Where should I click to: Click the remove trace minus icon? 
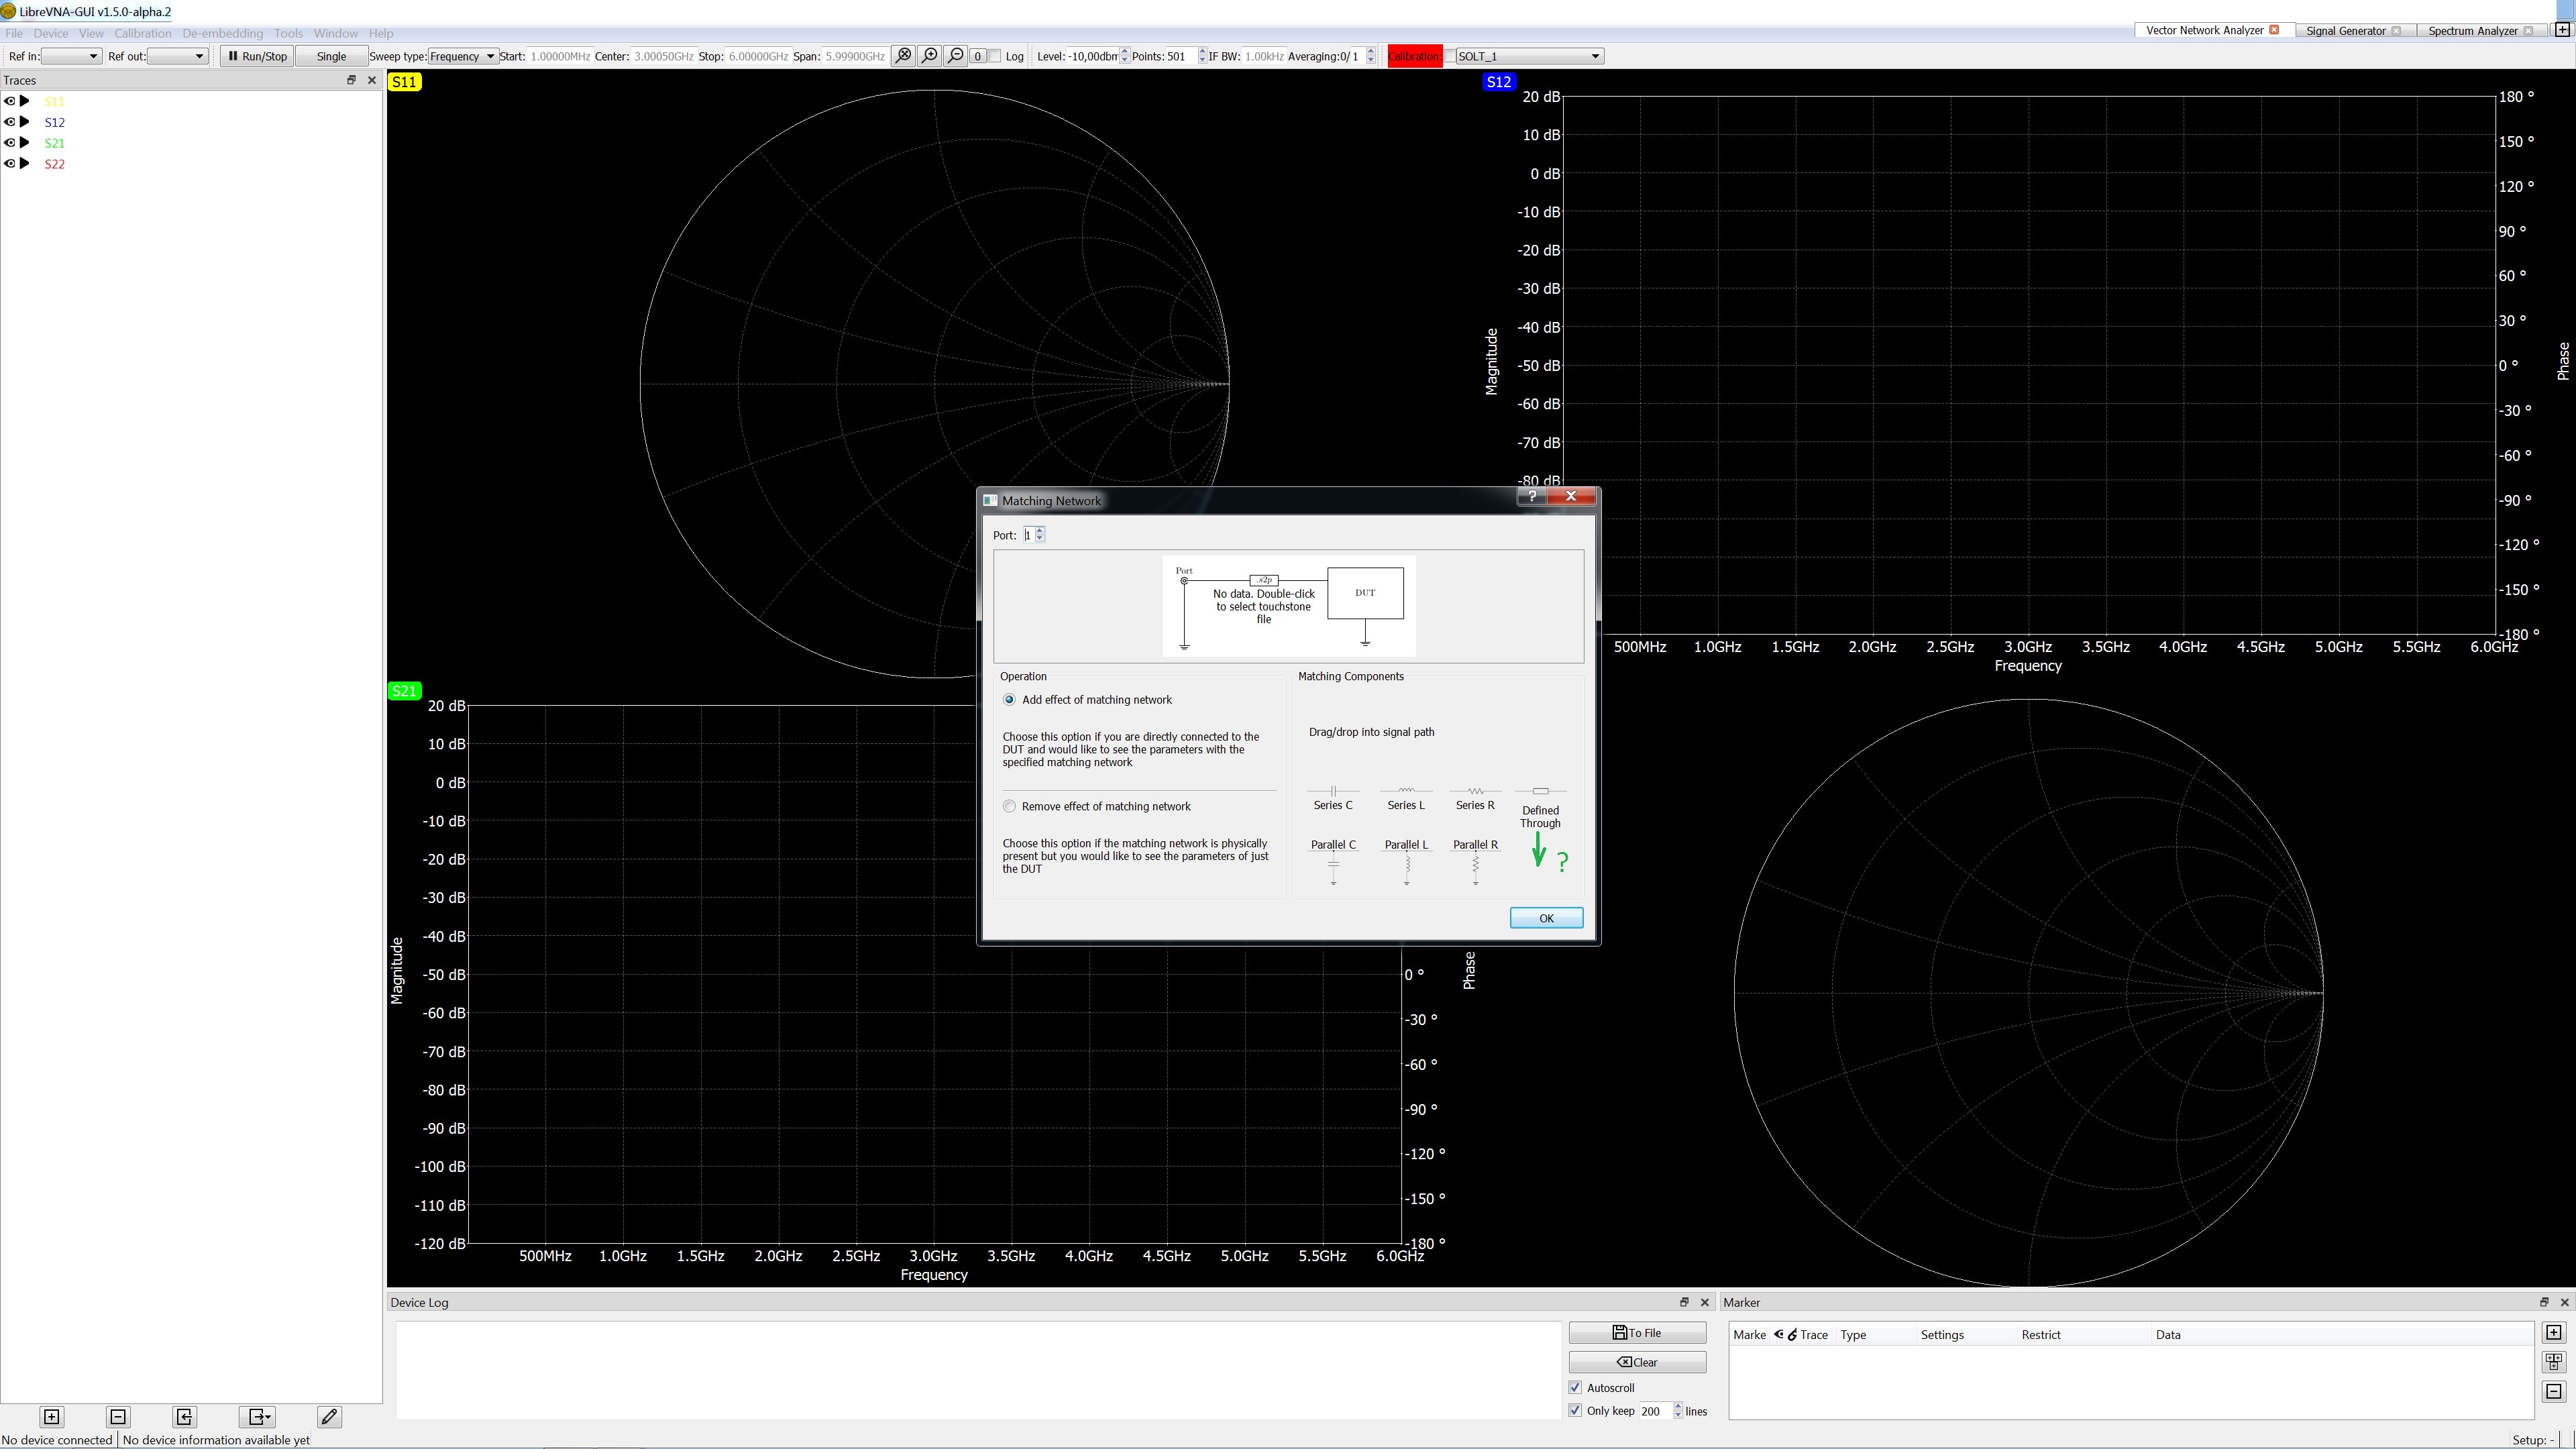click(x=118, y=1416)
